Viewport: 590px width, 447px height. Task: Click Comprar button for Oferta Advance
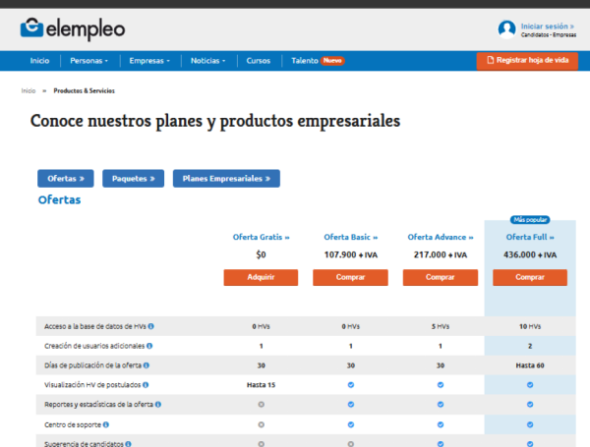[441, 277]
